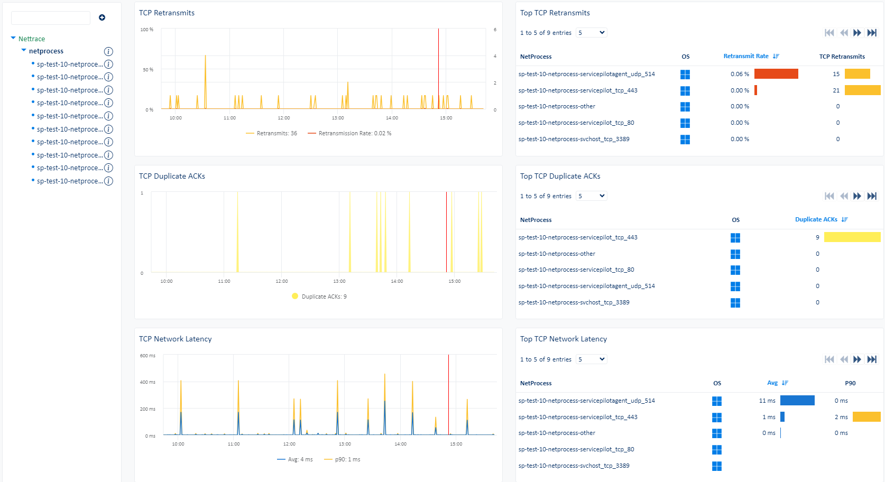Go to previous page in Top TCP Retransmits
Image resolution: width=885 pixels, height=482 pixels.
843,33
